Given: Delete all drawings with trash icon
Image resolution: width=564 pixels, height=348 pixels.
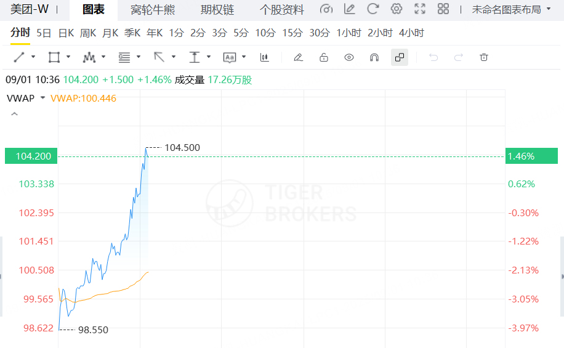Looking at the screenshot, I should tap(484, 57).
